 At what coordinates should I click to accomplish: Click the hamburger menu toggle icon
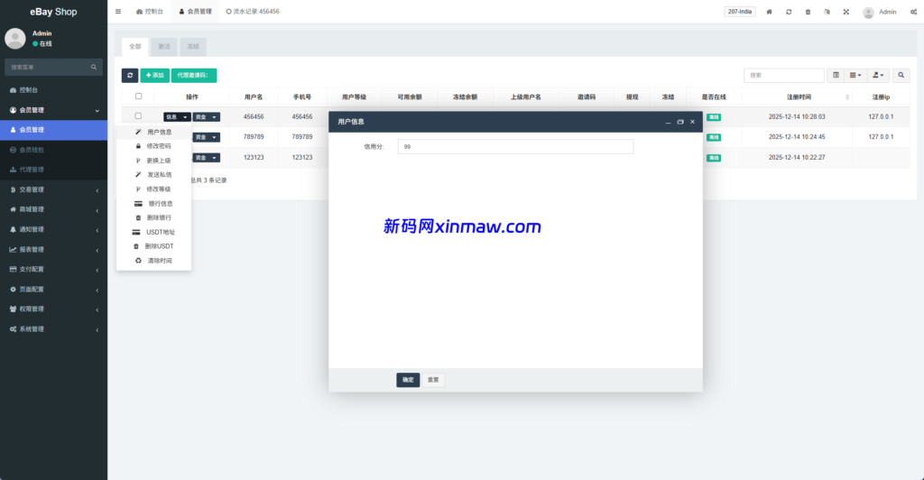118,11
